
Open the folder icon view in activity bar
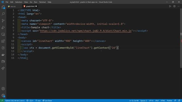click(3, 61)
